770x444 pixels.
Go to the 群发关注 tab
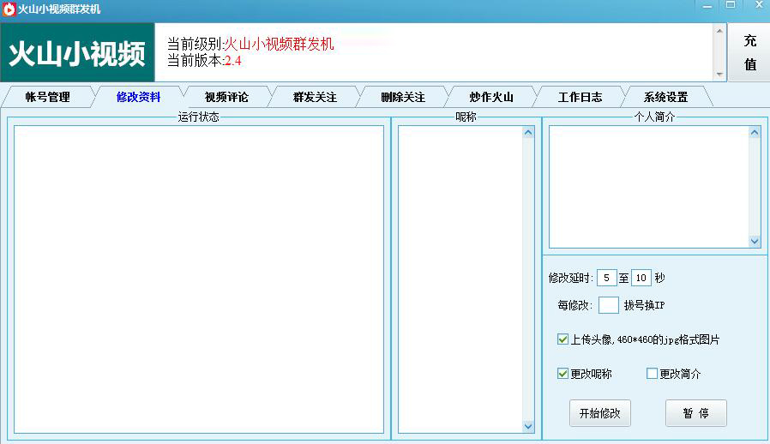pos(315,97)
